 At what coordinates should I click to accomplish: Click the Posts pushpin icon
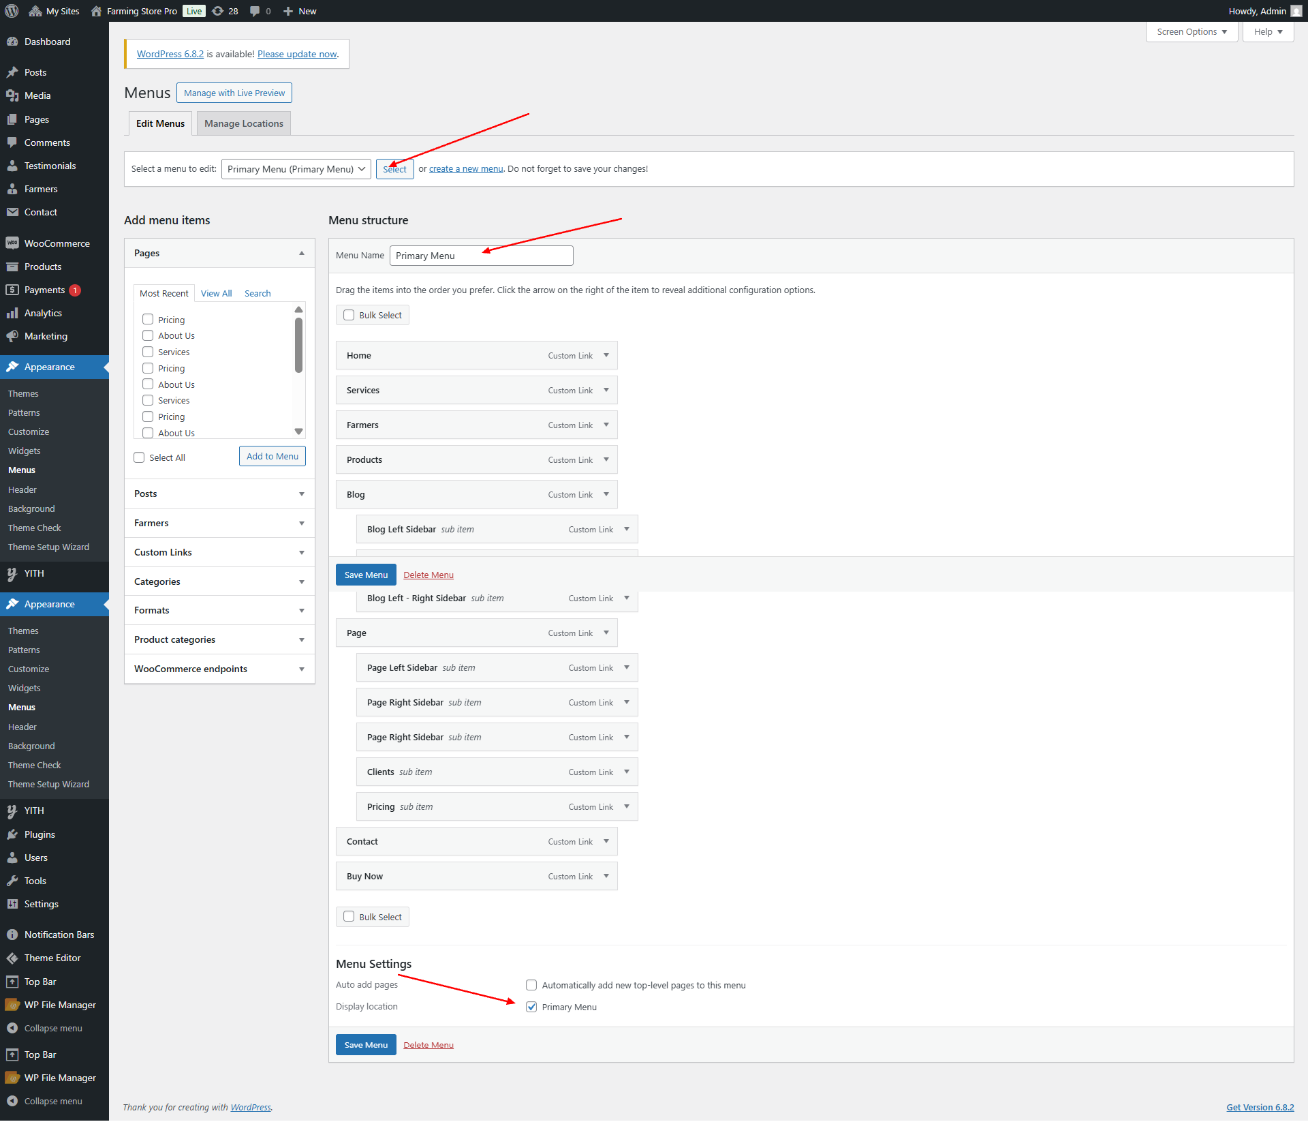pyautogui.click(x=12, y=72)
